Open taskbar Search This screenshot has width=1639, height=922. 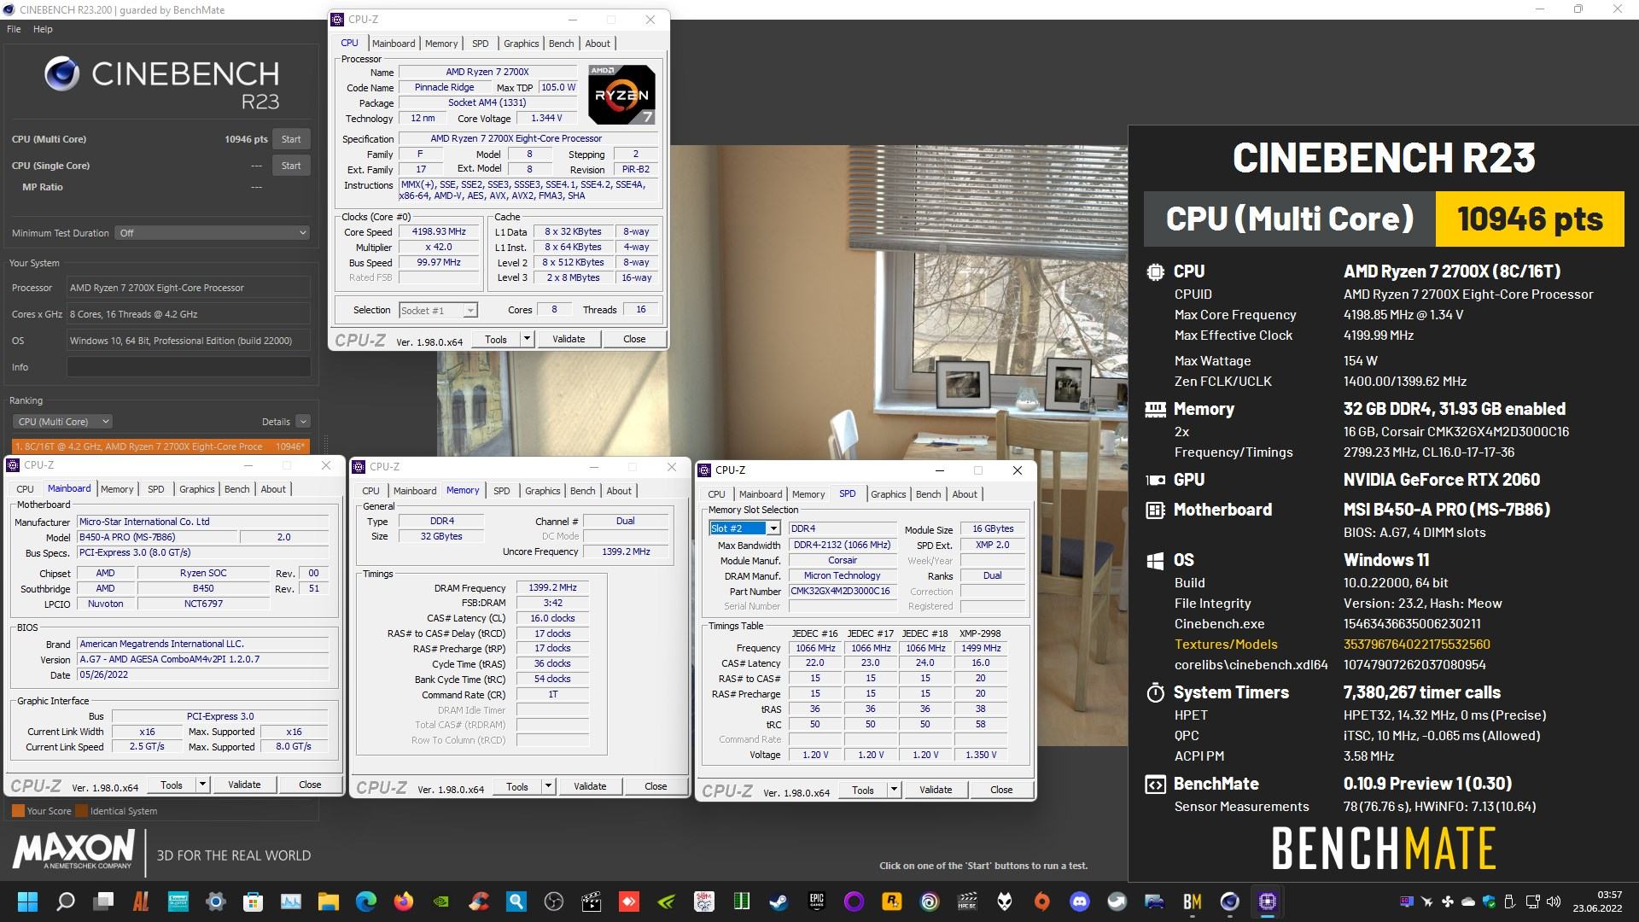tap(66, 902)
